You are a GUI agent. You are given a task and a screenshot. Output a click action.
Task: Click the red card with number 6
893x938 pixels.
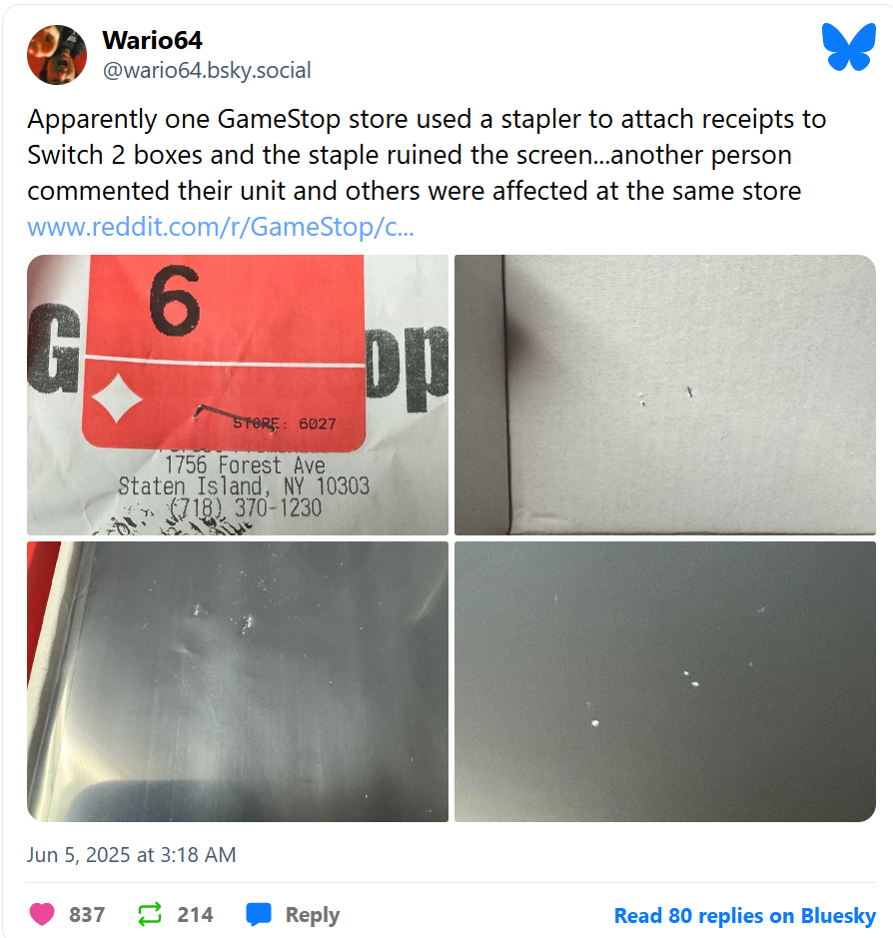point(225,353)
